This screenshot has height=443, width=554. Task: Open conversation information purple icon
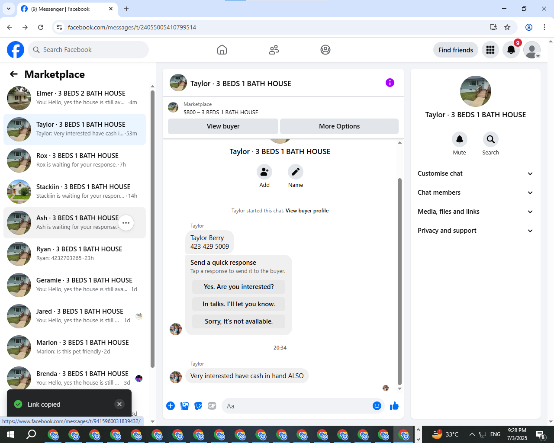390,83
